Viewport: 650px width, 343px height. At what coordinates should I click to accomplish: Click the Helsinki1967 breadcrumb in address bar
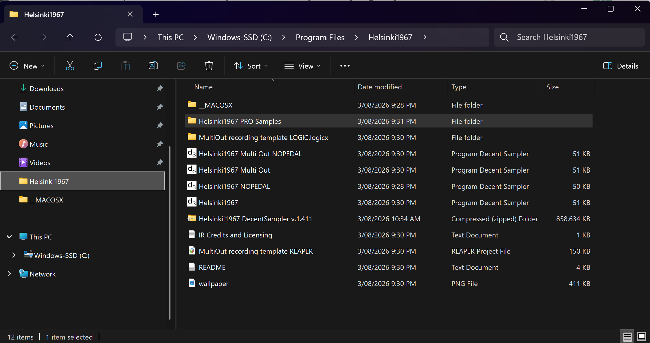390,37
